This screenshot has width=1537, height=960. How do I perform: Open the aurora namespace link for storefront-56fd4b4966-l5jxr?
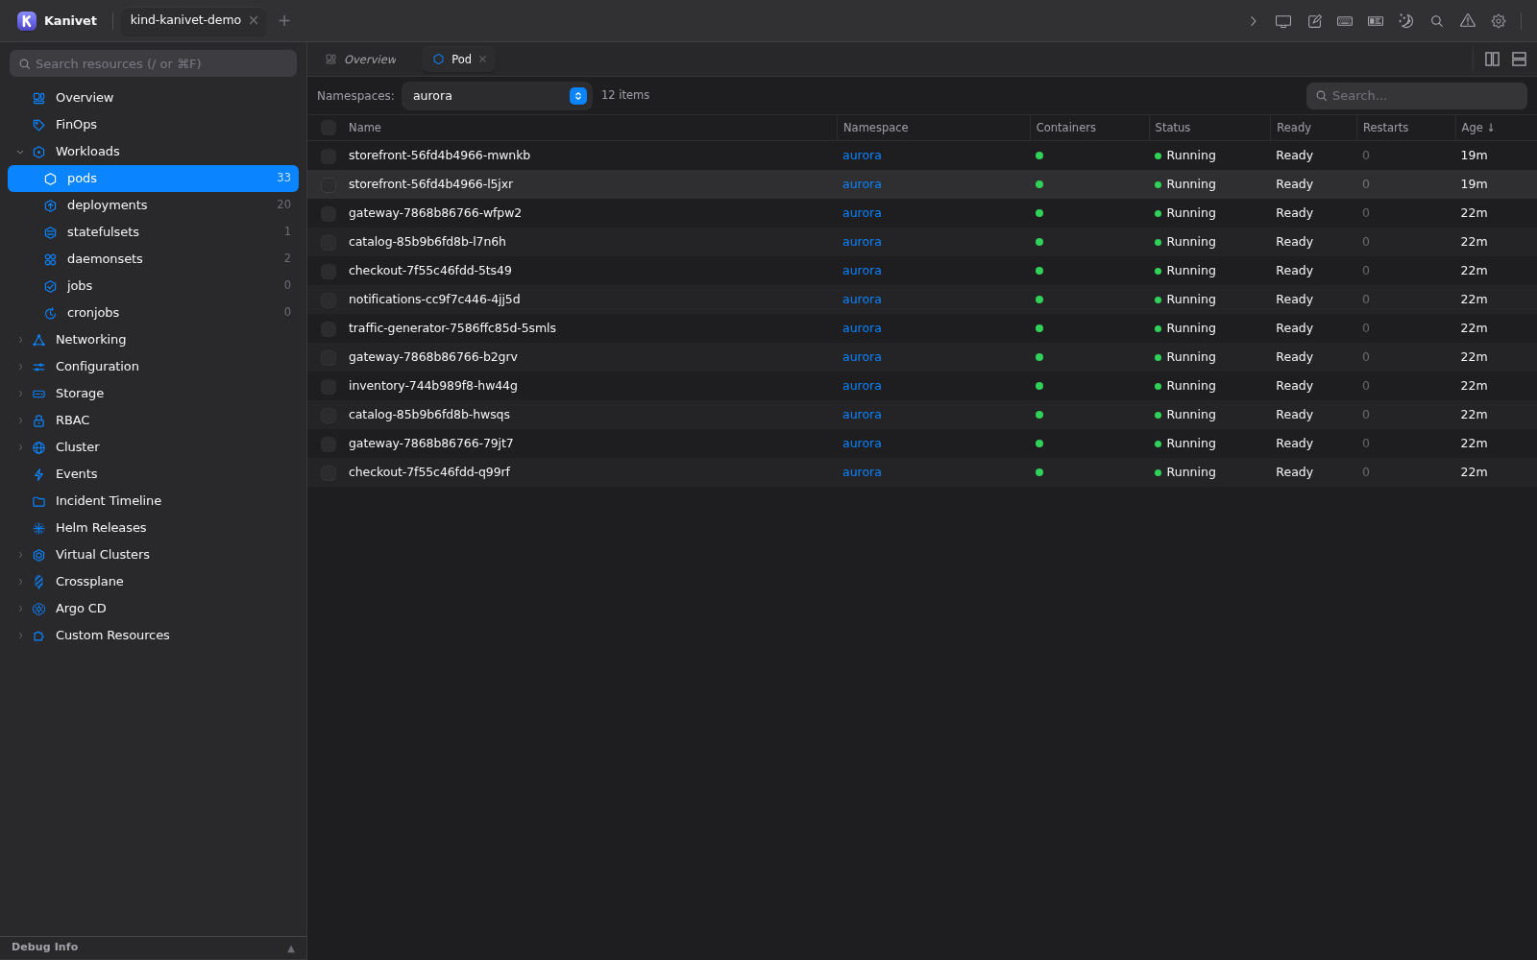tap(862, 184)
